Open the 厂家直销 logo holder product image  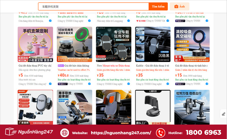pyautogui.click(x=35, y=107)
